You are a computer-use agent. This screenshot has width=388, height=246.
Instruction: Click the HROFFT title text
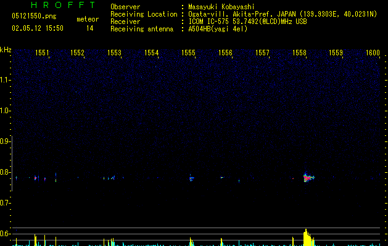tap(64, 5)
